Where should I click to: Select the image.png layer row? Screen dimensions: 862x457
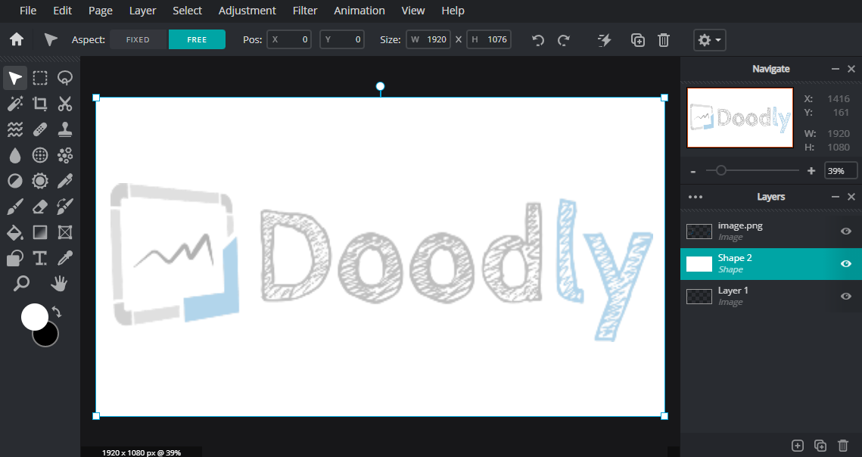(x=770, y=231)
